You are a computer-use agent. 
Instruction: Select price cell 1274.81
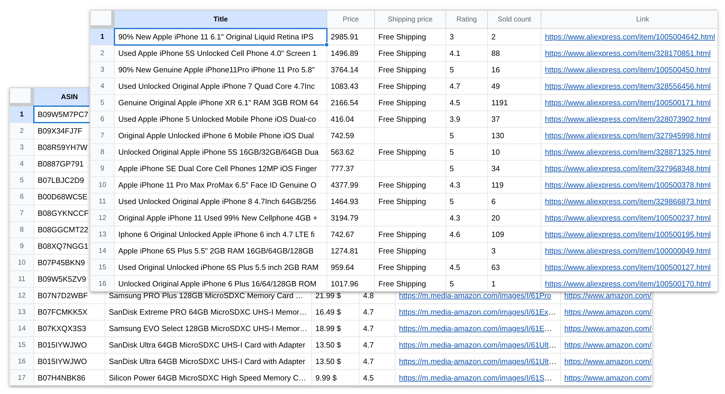(351, 251)
